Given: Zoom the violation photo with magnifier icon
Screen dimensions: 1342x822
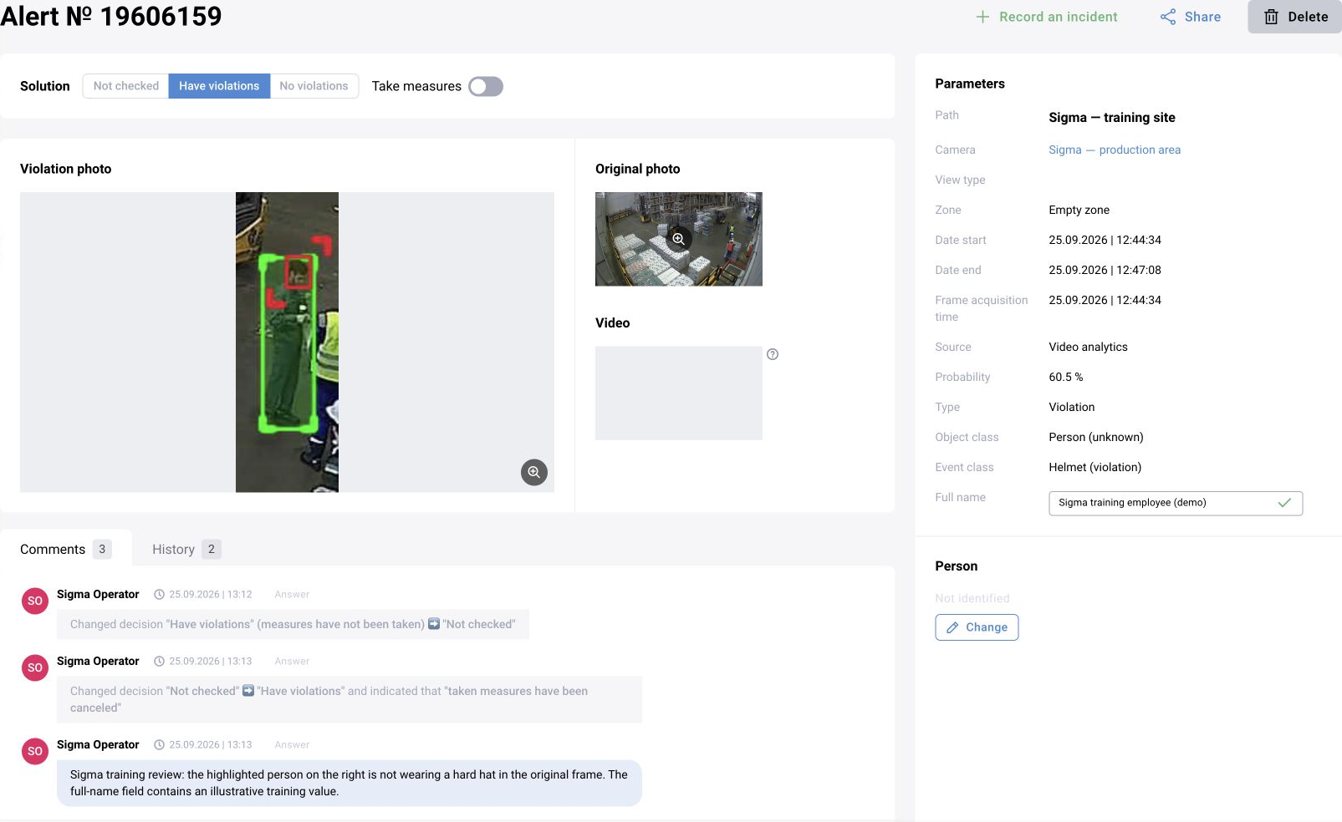Looking at the screenshot, I should click(x=534, y=472).
